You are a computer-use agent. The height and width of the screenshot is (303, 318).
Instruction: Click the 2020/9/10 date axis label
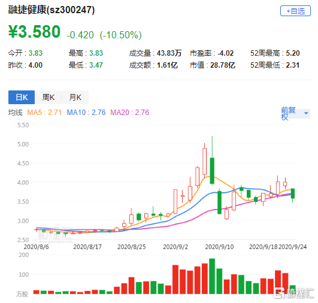click(219, 247)
